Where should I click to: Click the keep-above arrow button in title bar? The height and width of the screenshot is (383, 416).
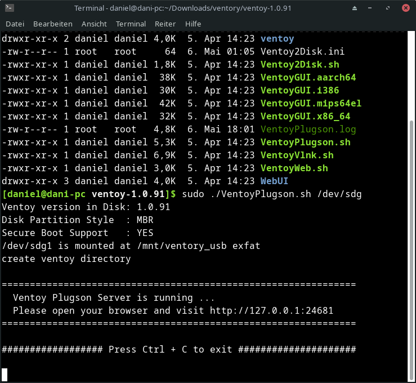(355, 8)
